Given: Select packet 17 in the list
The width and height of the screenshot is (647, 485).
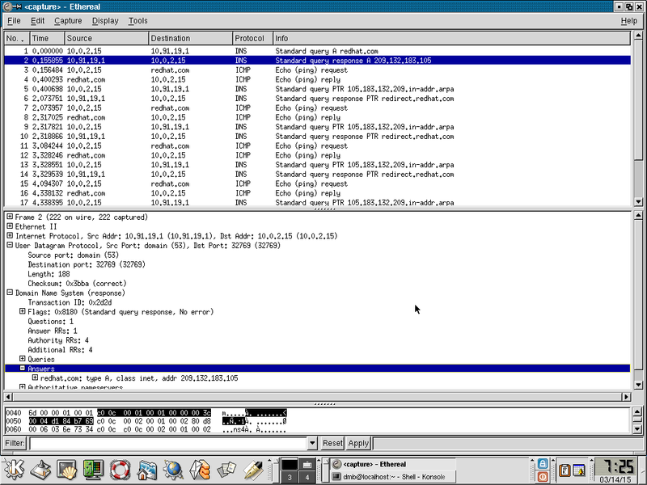Looking at the screenshot, I should click(x=317, y=203).
